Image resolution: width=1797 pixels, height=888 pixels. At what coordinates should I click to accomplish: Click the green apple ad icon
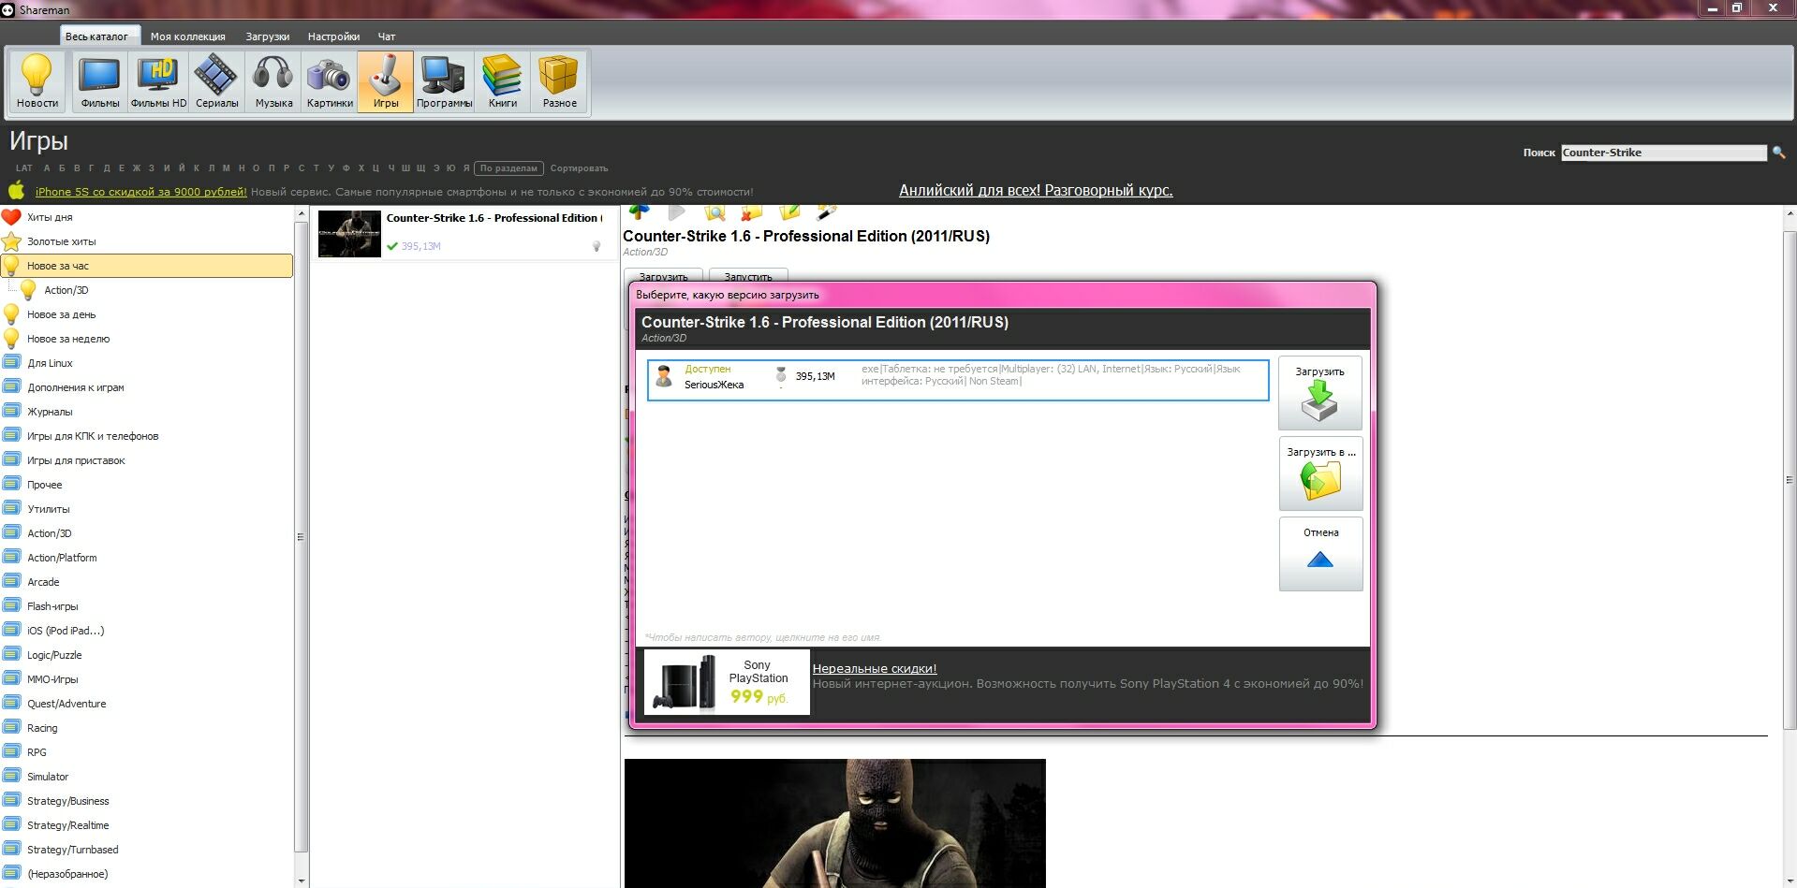[17, 190]
